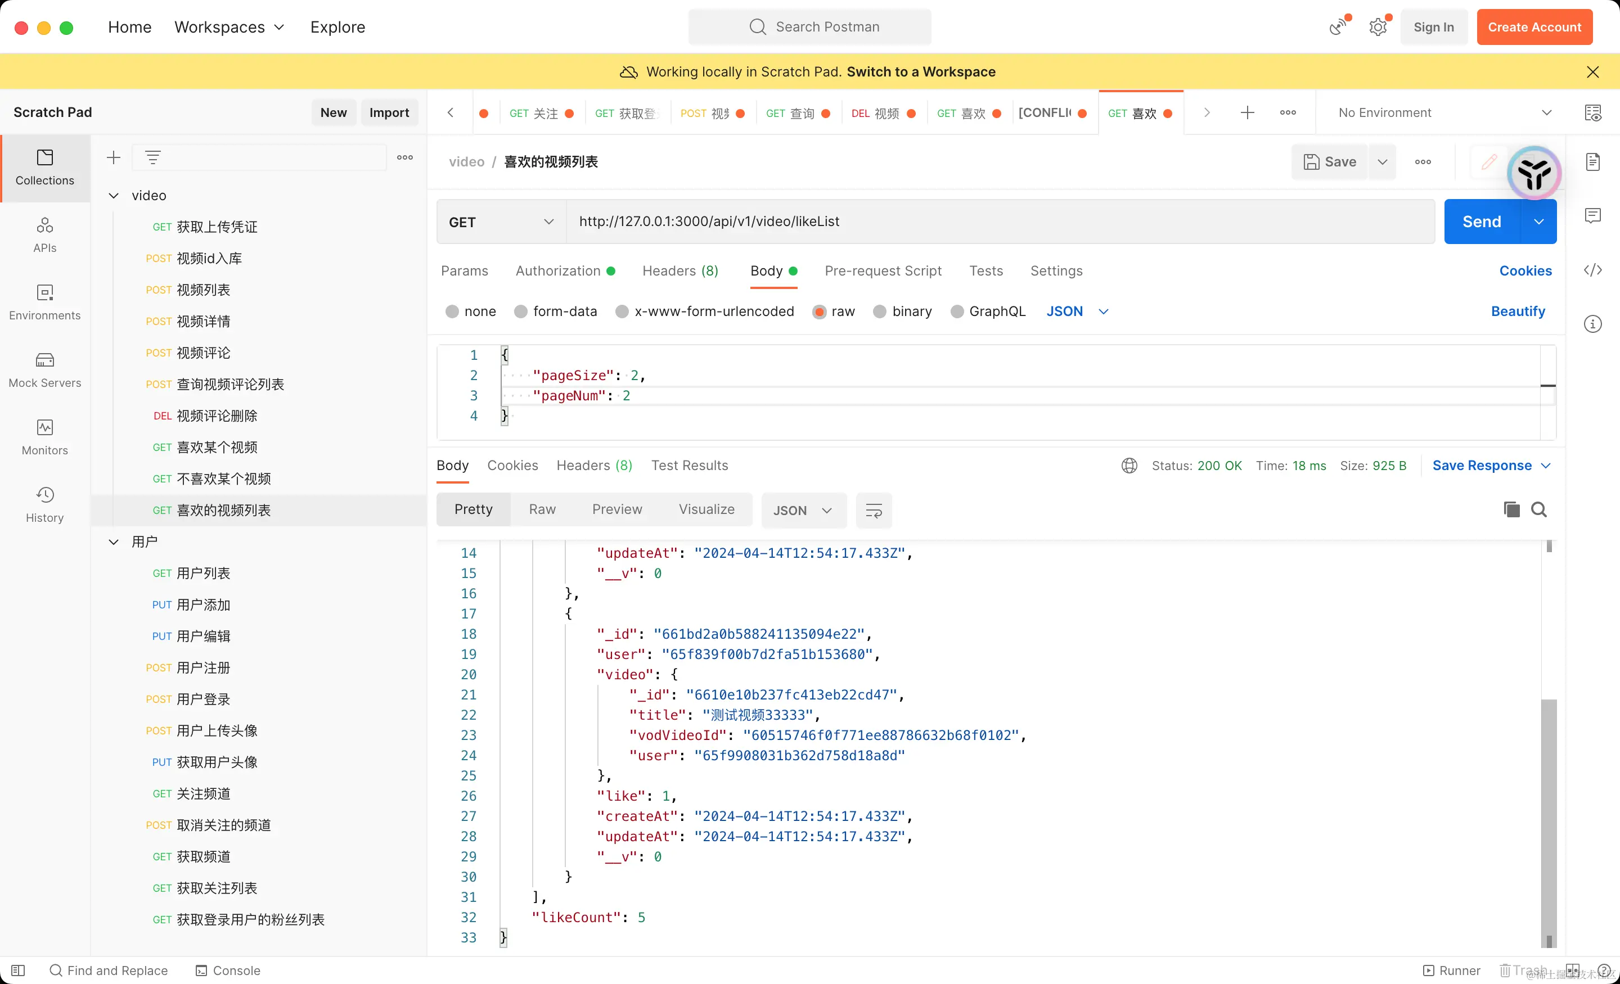Click the code snippet icon
This screenshot has width=1620, height=984.
(1592, 270)
